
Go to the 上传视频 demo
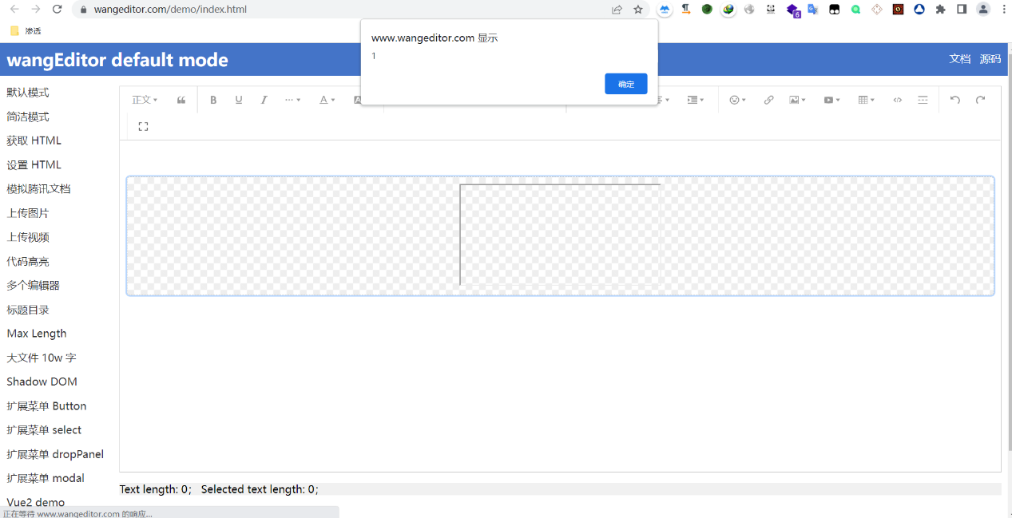pos(28,237)
